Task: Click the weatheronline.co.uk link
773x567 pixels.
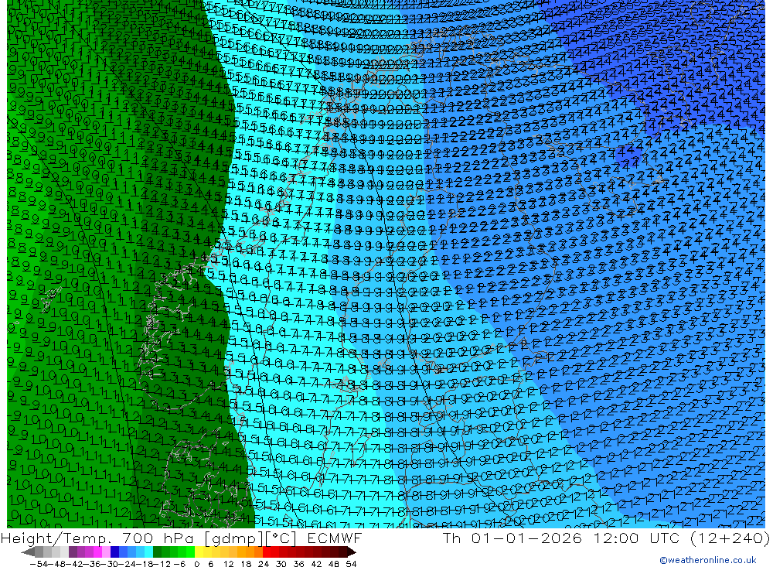Action: (708, 560)
